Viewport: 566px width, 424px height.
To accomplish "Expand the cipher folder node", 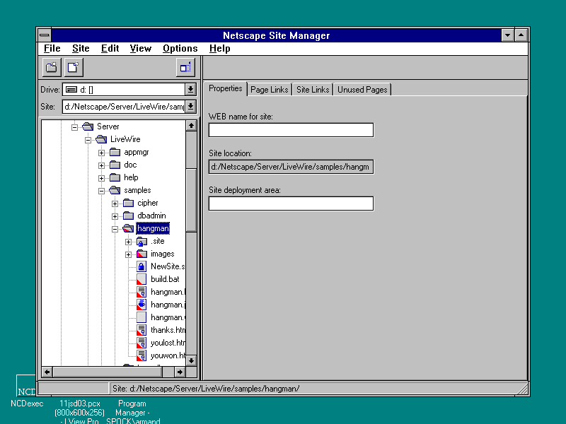I will [115, 204].
